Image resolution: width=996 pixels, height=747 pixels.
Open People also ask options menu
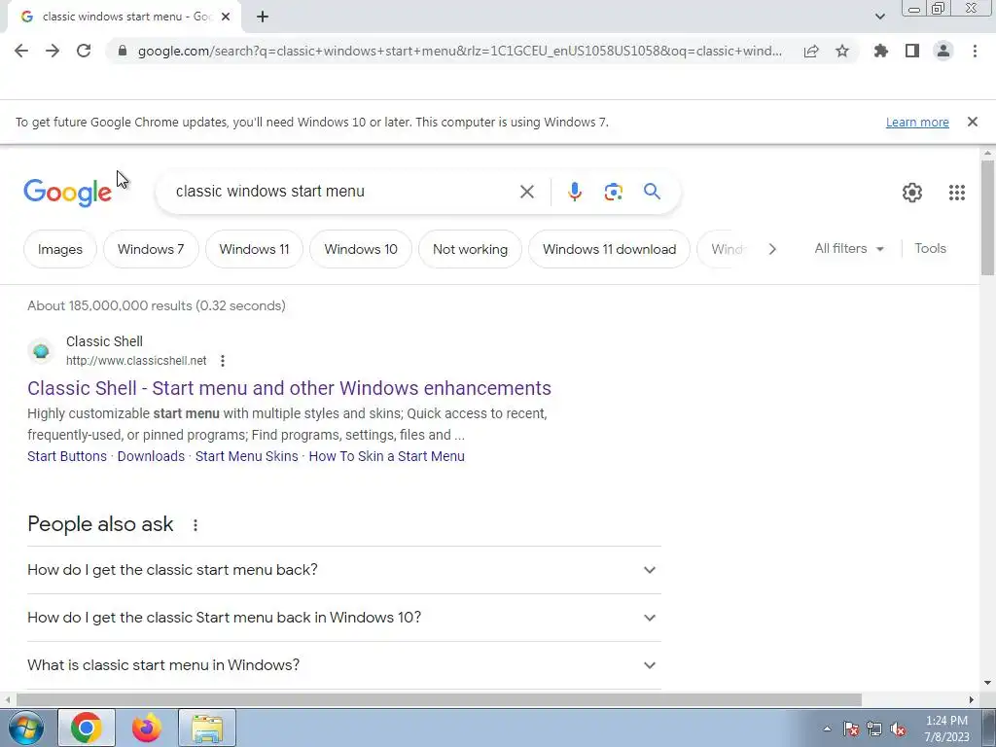pos(195,525)
